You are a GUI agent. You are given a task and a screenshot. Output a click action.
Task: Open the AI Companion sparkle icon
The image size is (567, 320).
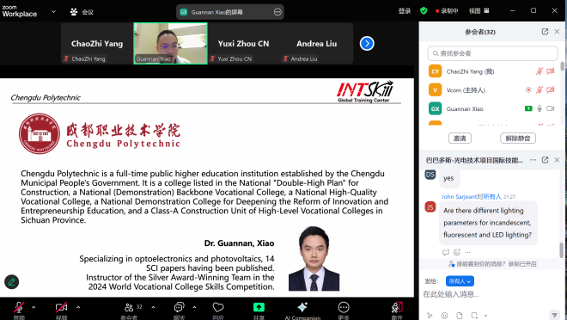[x=302, y=307]
